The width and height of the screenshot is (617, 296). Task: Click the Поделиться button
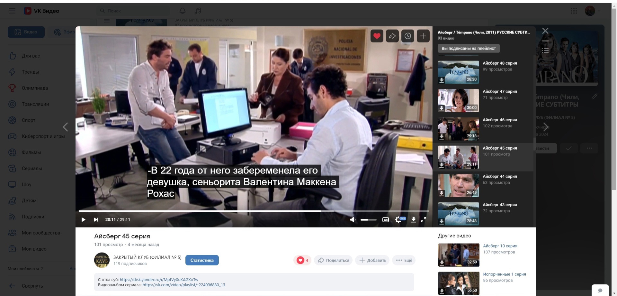pyautogui.click(x=333, y=260)
